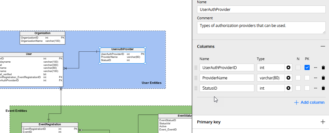The height and width of the screenshot is (133, 329).
Task: Grab drag handle of ProviderName column row
Action: 195,78
